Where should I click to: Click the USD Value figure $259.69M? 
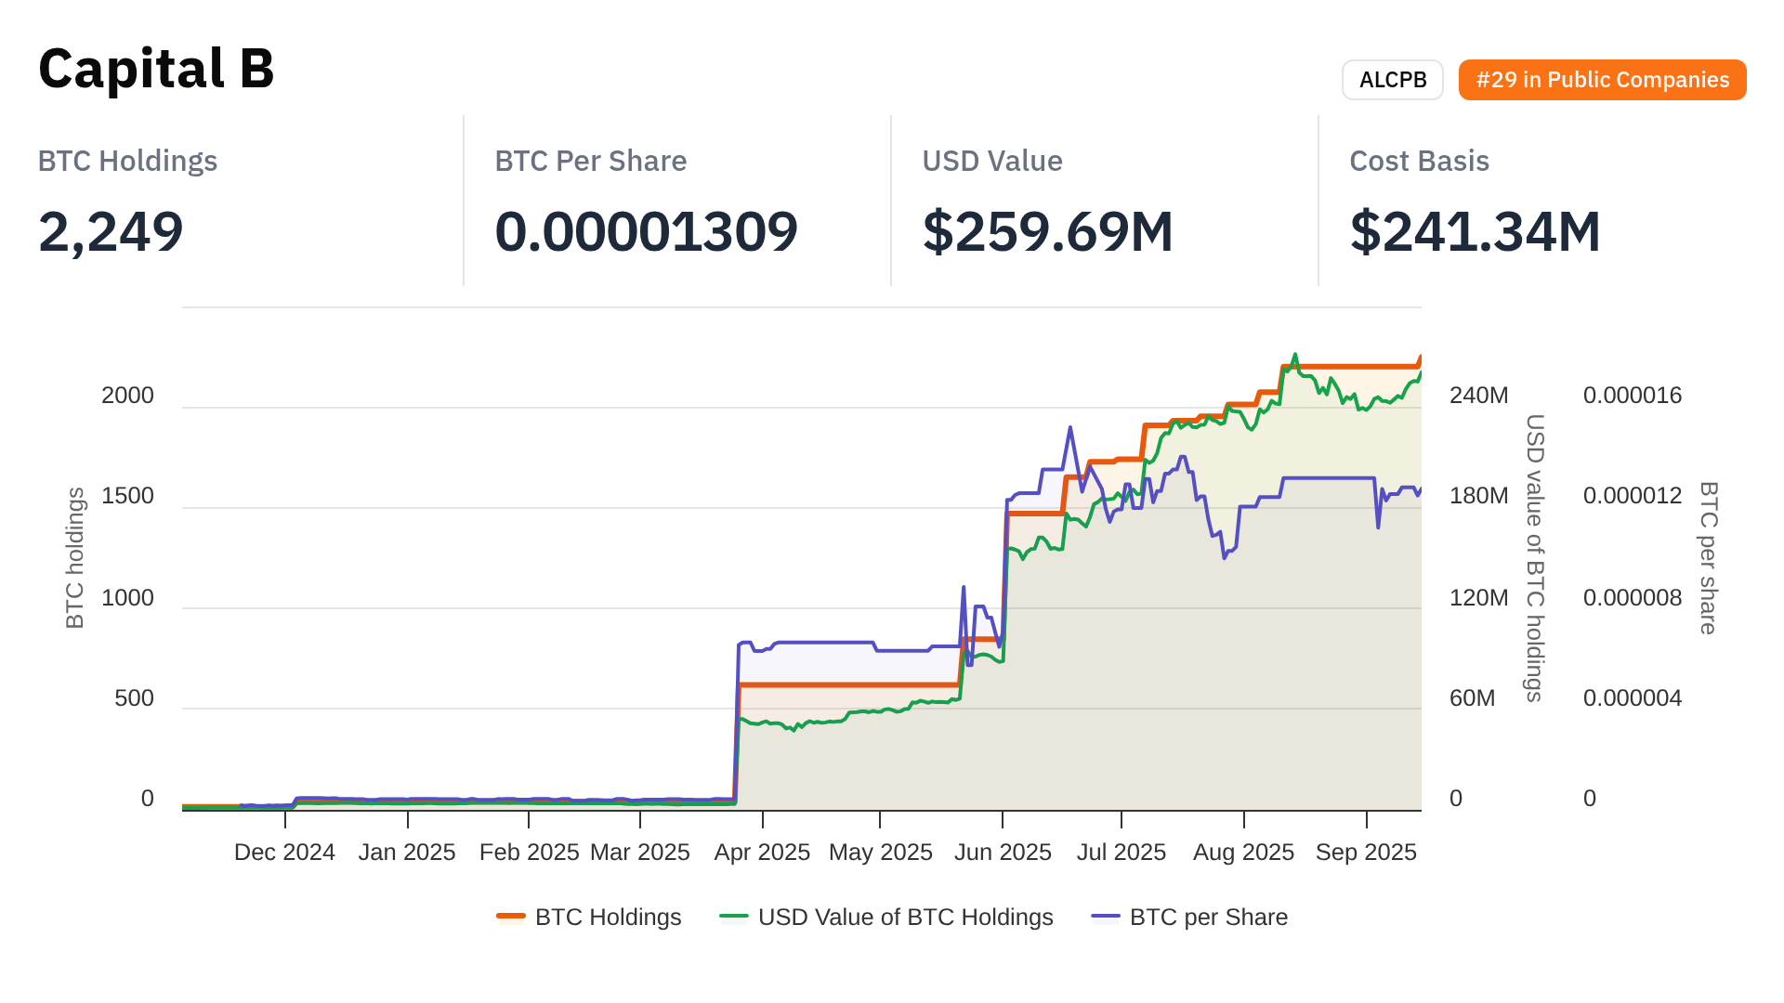1047,231
